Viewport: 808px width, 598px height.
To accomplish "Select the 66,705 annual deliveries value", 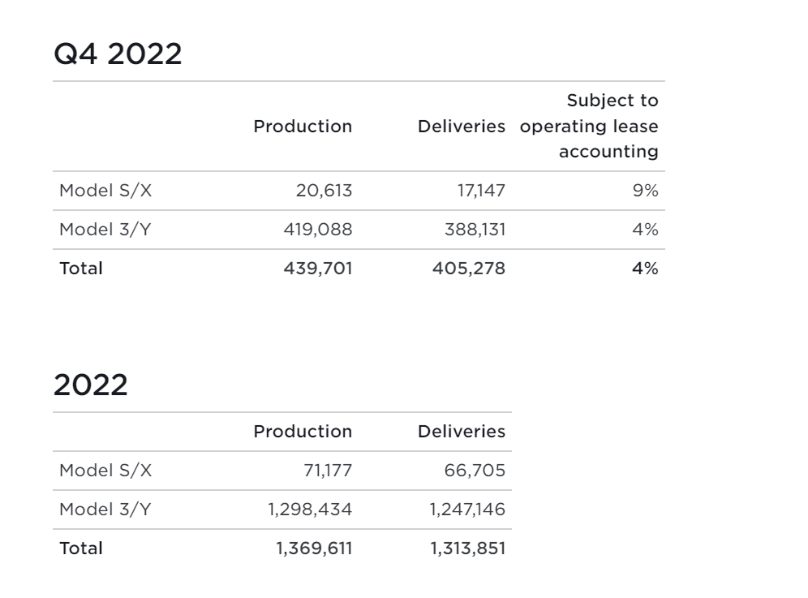I will pyautogui.click(x=475, y=471).
